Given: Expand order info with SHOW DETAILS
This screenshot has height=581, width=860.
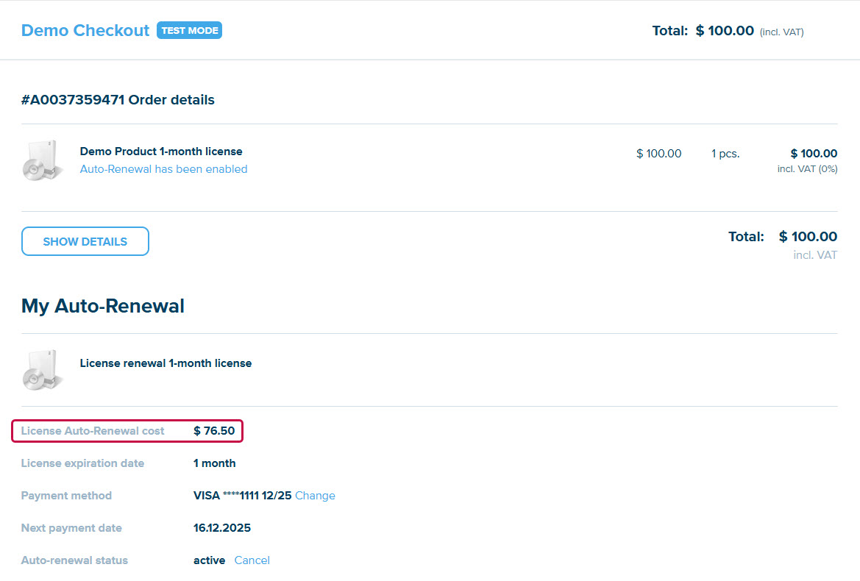Looking at the screenshot, I should (x=85, y=241).
